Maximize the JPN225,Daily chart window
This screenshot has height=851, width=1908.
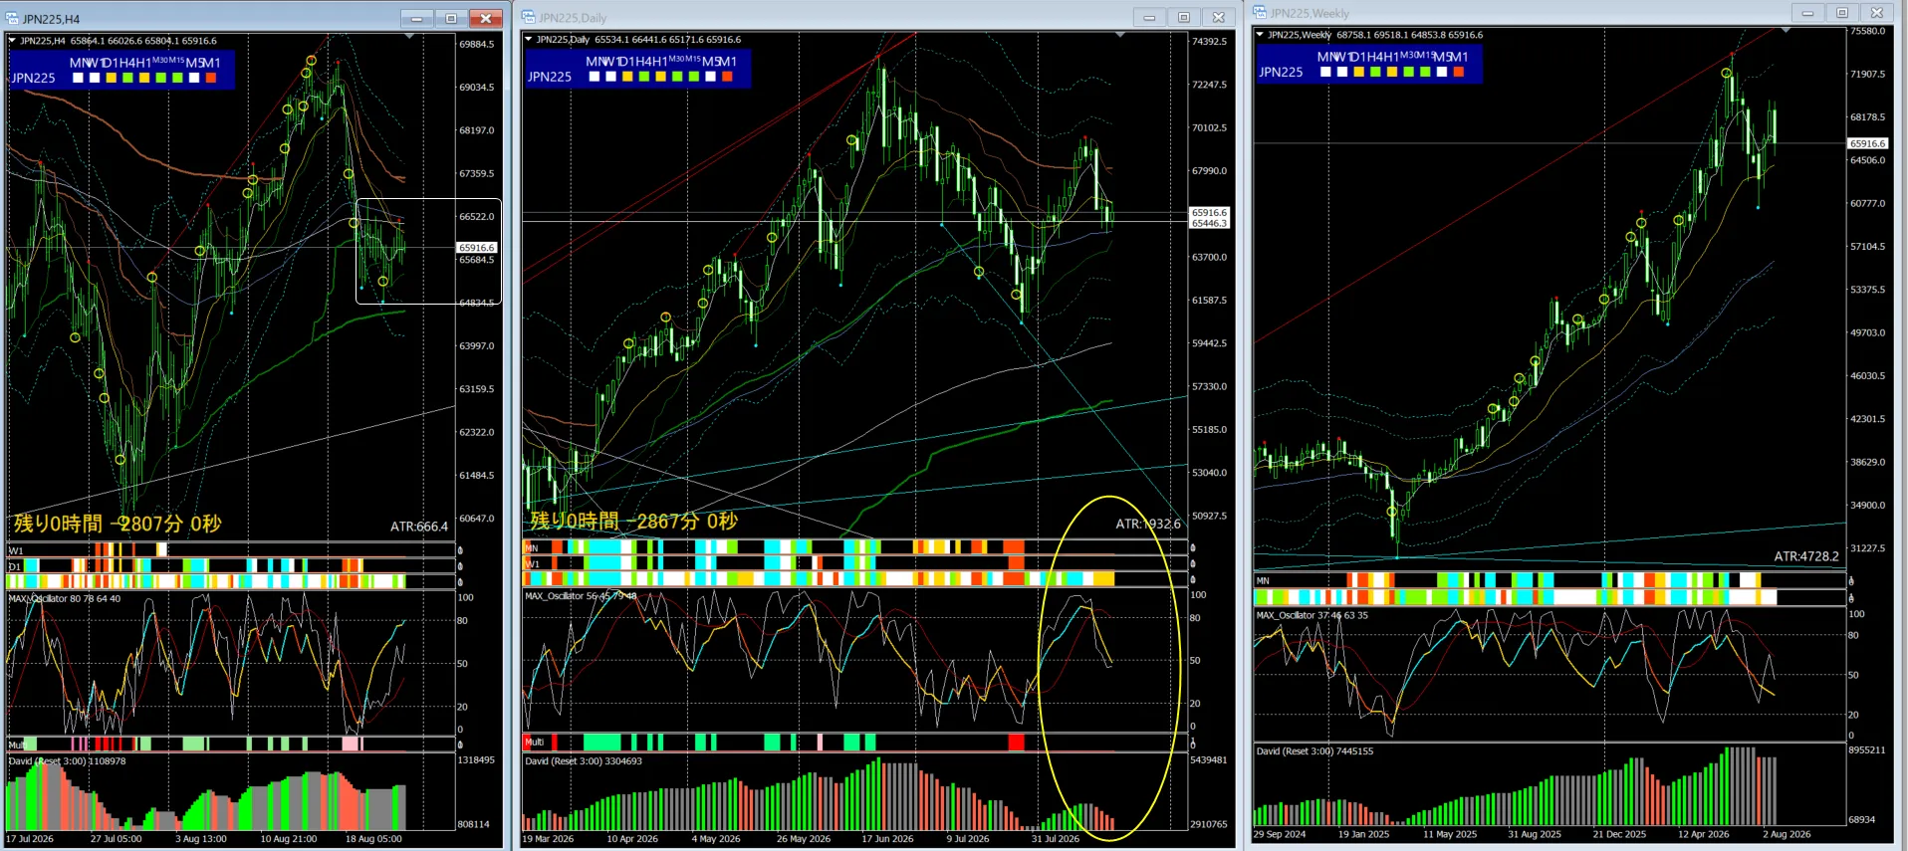coord(1183,17)
